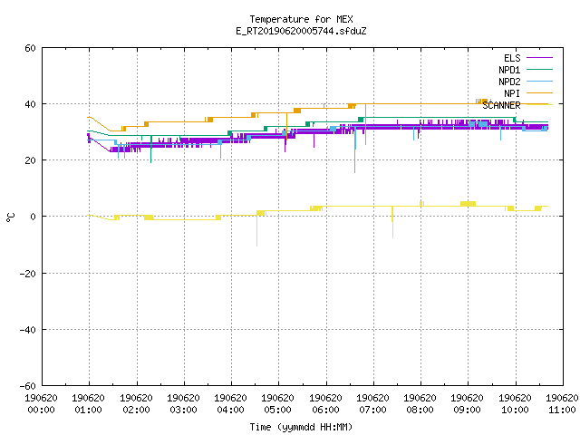Screen dimensions: 580x435
Task: Click the purple ELS legend line sample
Action: pos(539,58)
